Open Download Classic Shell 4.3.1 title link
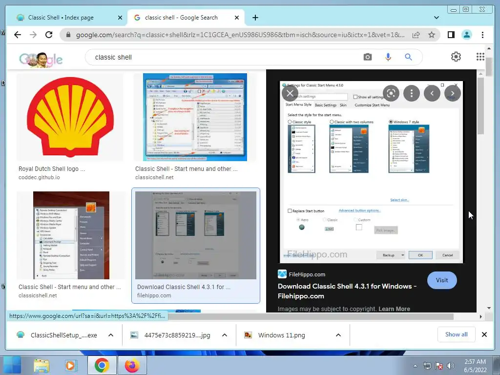 pyautogui.click(x=347, y=291)
